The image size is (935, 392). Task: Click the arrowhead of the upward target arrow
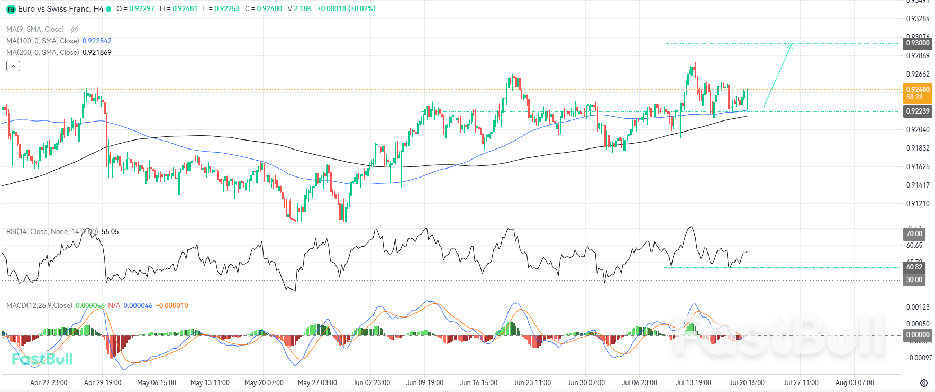pos(791,46)
